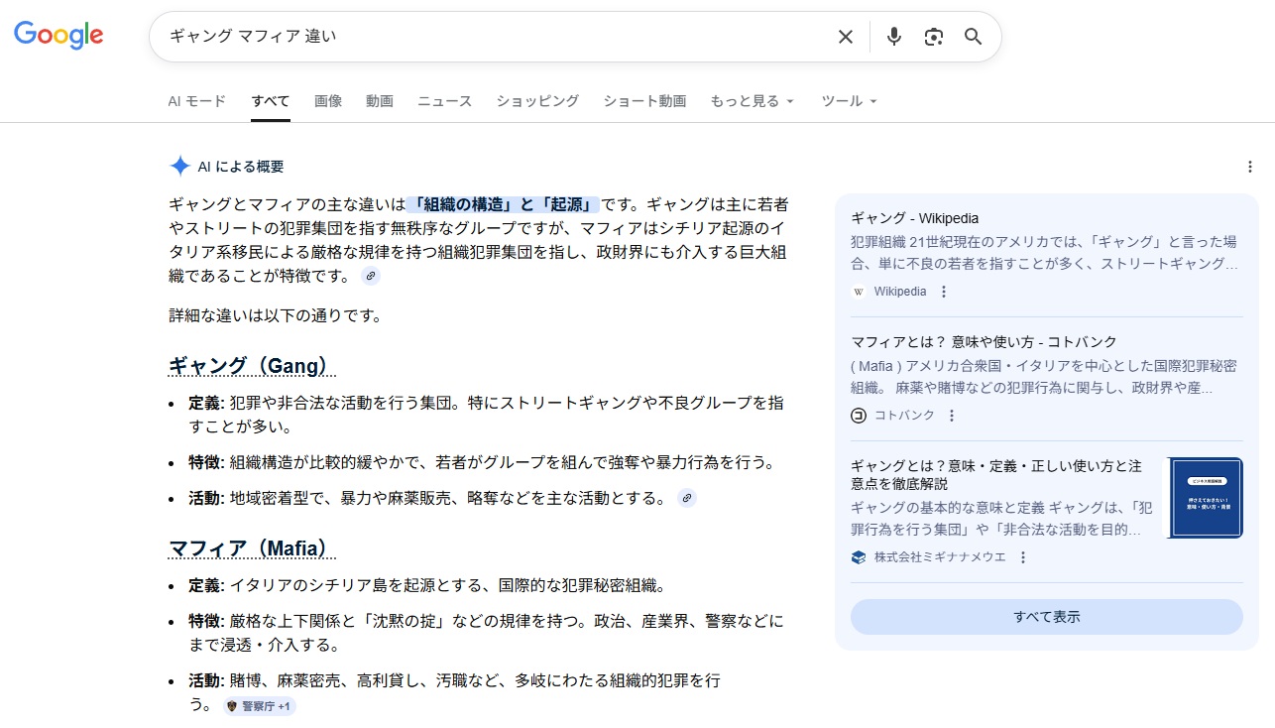Click the blue book thumbnail image

pos(1204,498)
